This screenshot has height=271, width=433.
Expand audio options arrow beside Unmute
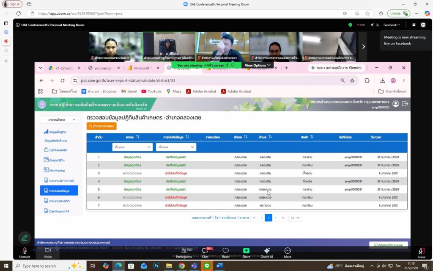click(34, 250)
